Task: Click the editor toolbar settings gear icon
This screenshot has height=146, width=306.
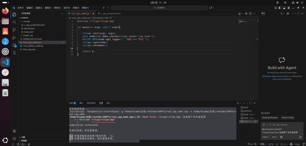Action: pos(246,14)
